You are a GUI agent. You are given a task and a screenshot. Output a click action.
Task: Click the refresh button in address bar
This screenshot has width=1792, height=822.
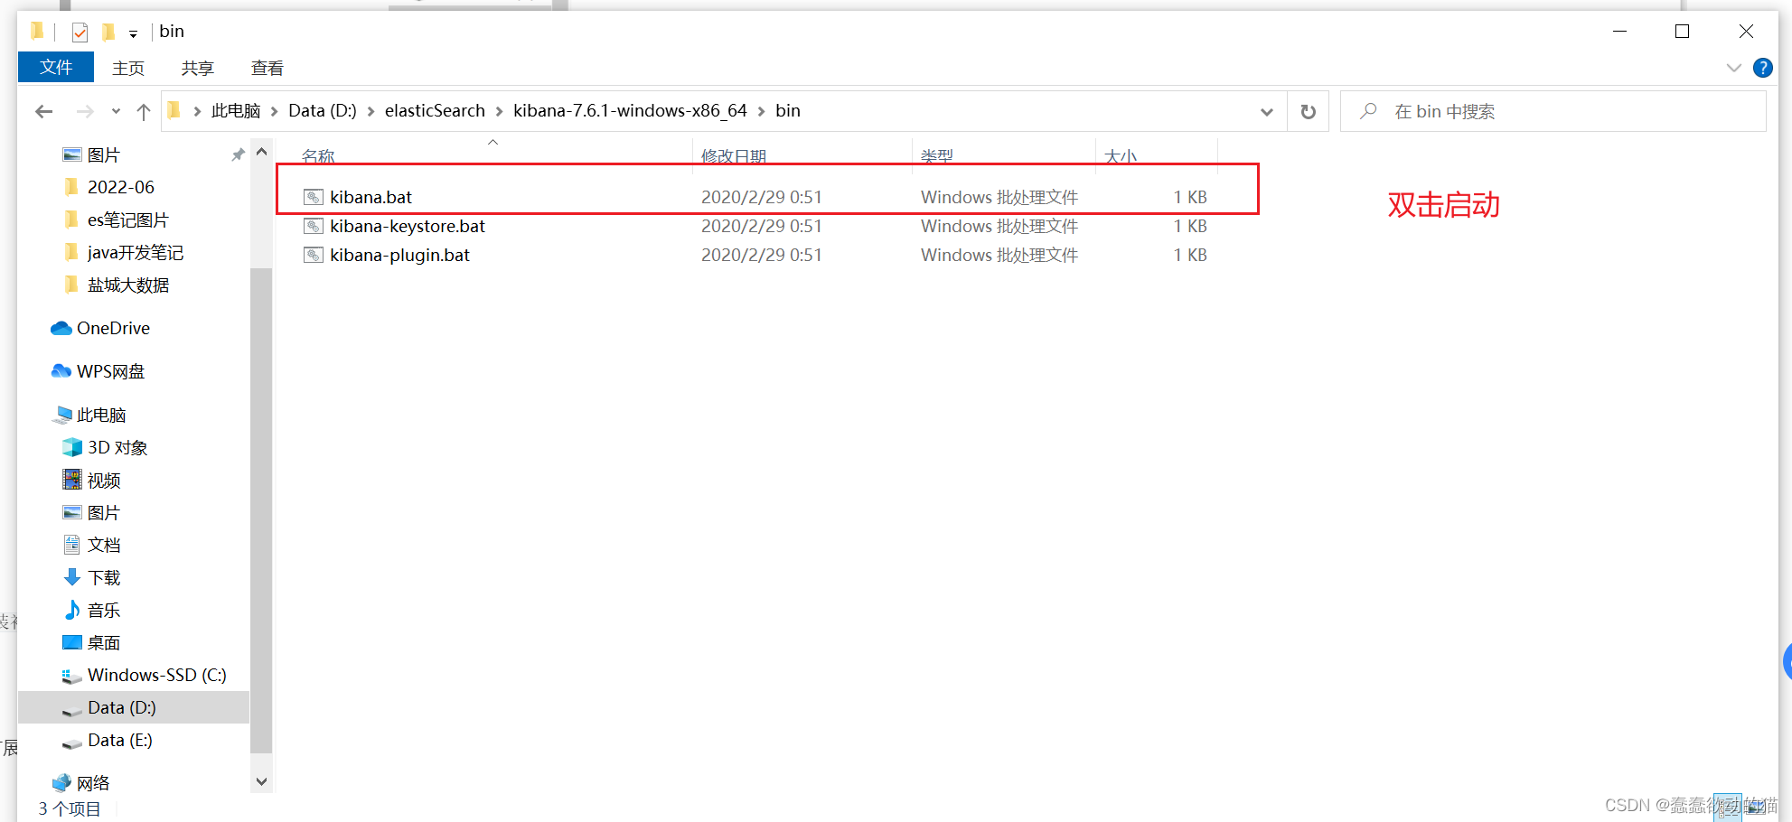[1308, 111]
